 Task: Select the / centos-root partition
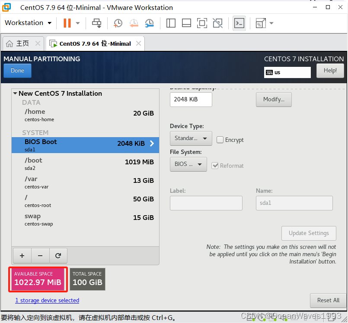pyautogui.click(x=85, y=201)
